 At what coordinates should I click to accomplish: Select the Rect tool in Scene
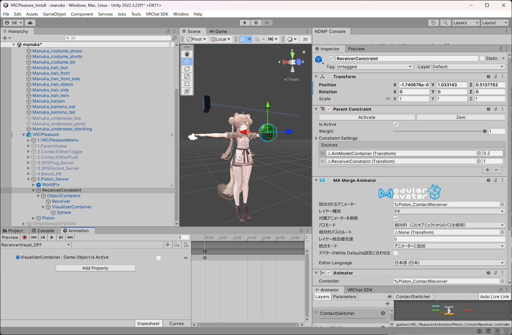pos(187,84)
